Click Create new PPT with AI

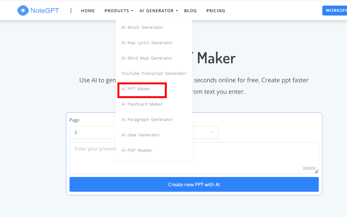point(194,184)
